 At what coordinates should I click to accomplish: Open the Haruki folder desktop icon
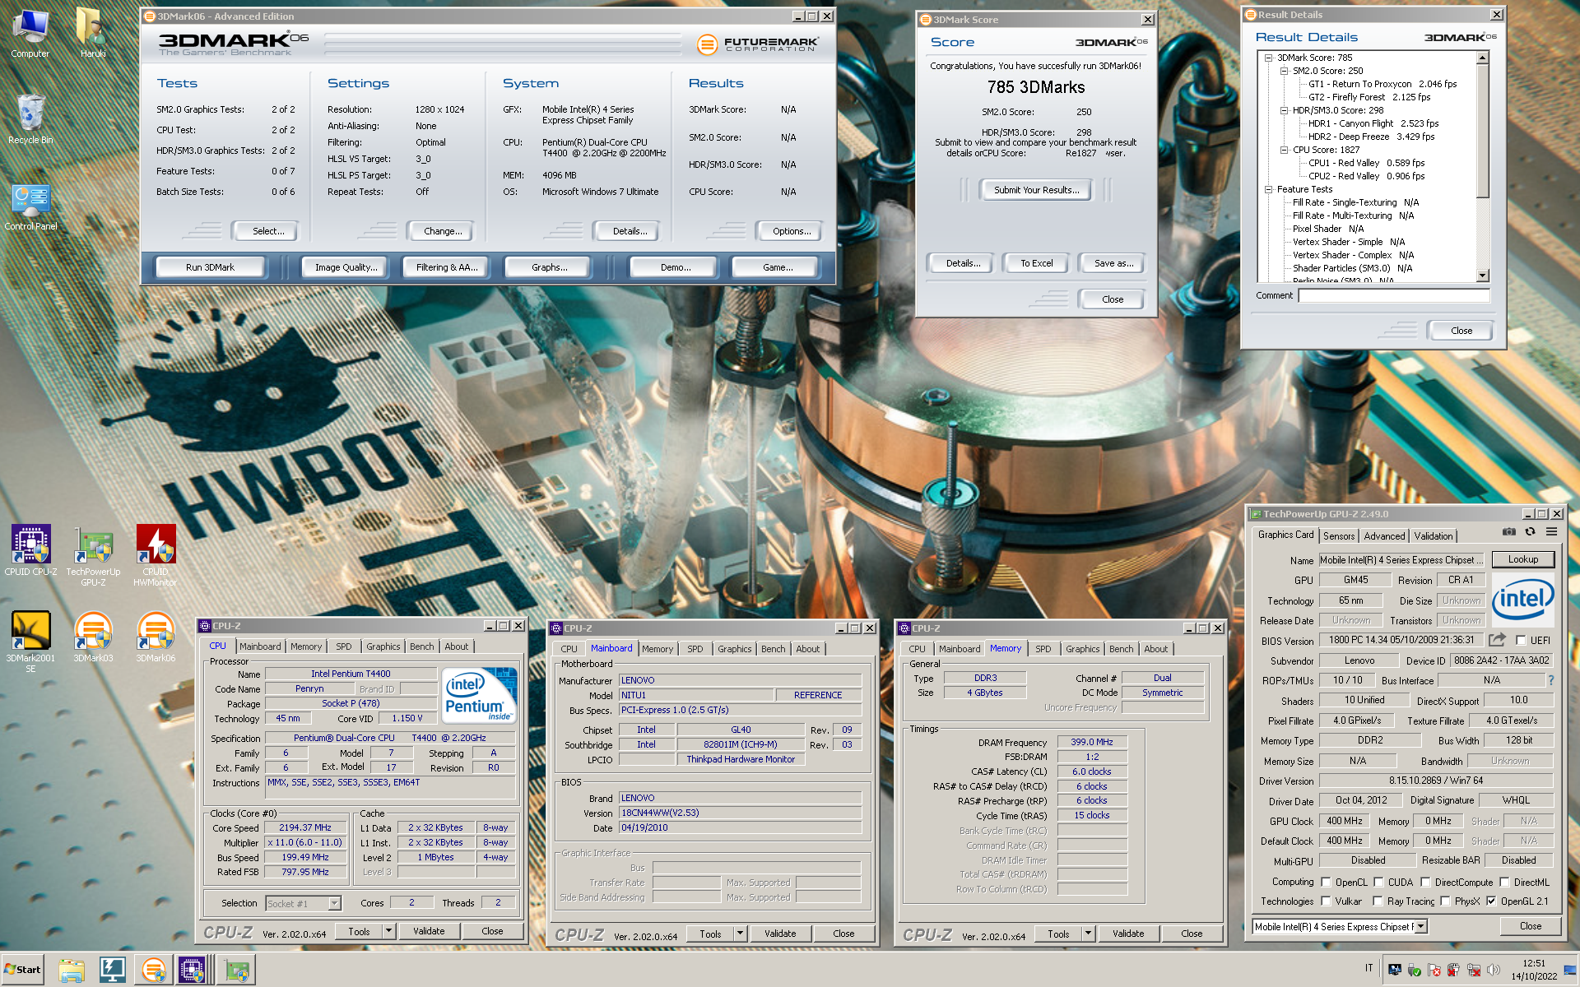[92, 33]
